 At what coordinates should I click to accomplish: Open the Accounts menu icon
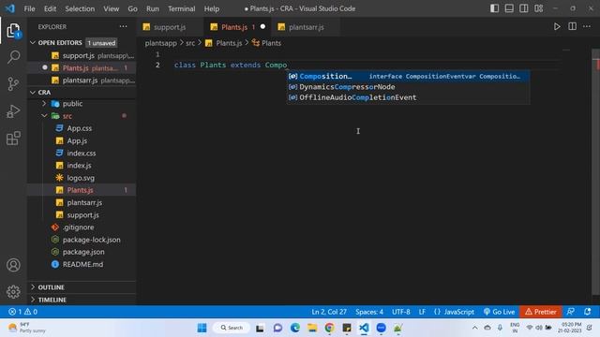[13, 265]
